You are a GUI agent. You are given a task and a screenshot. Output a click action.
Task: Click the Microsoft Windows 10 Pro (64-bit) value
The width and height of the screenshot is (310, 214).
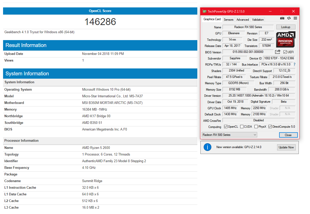pyautogui.click(x=106, y=90)
